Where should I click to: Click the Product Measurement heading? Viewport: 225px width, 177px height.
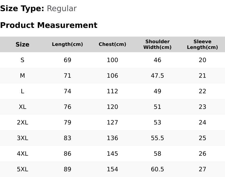(x=49, y=25)
